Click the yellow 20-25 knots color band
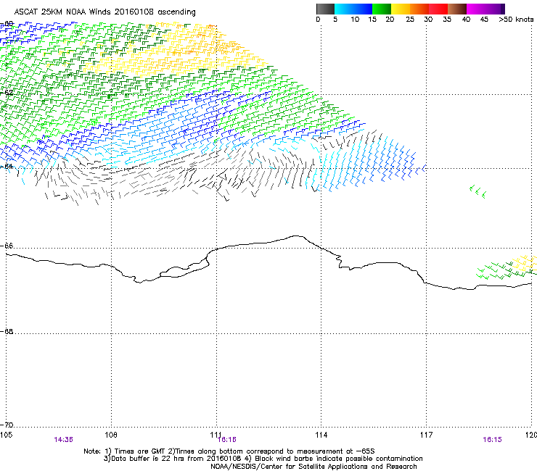Image resolution: width=537 pixels, height=471 pixels. [x=401, y=9]
